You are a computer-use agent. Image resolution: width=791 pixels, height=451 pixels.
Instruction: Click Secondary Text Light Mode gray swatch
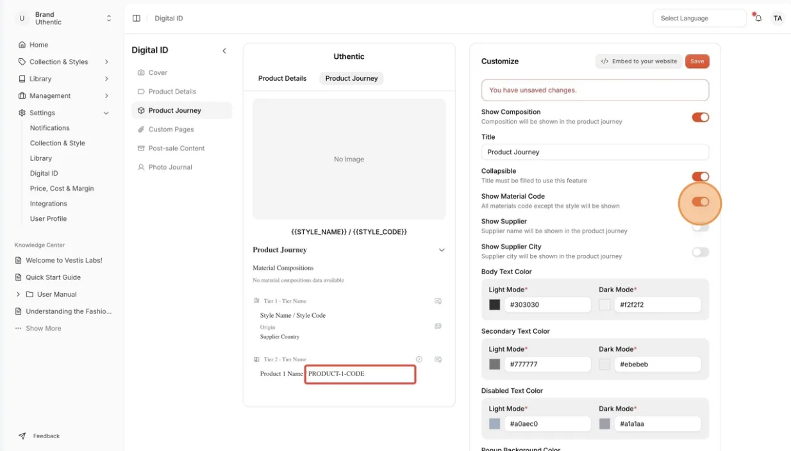tap(495, 365)
